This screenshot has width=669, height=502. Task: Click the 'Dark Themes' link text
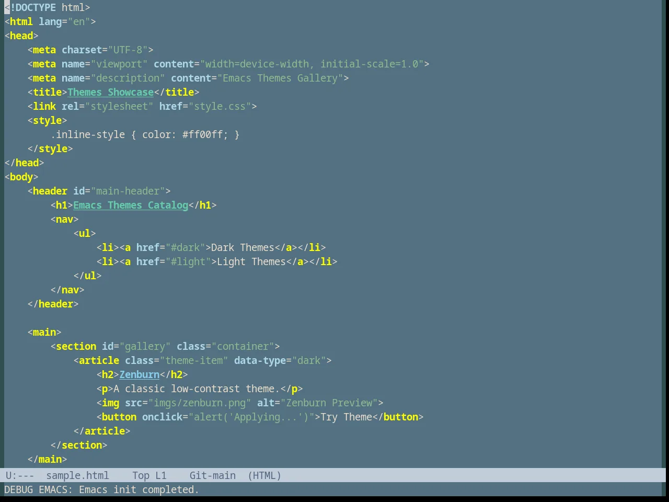click(x=243, y=247)
